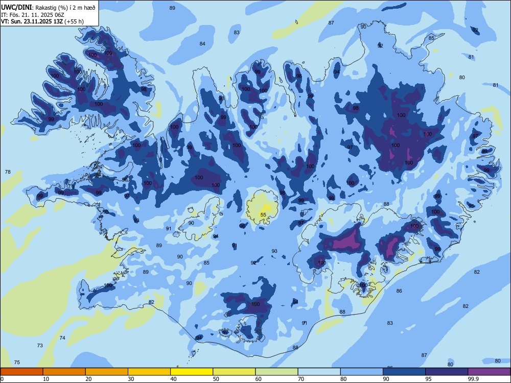Select the '75' value at the bottom-left corner
511x383 pixels.
point(17,362)
